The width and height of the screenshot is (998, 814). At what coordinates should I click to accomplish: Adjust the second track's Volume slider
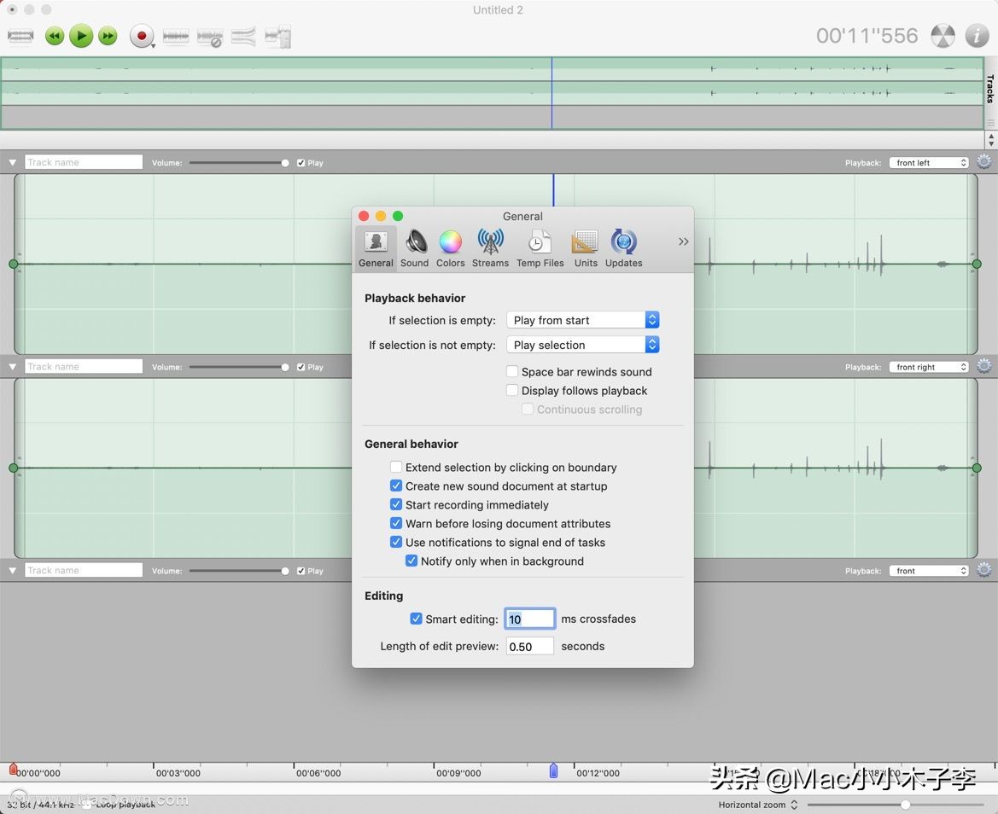239,367
